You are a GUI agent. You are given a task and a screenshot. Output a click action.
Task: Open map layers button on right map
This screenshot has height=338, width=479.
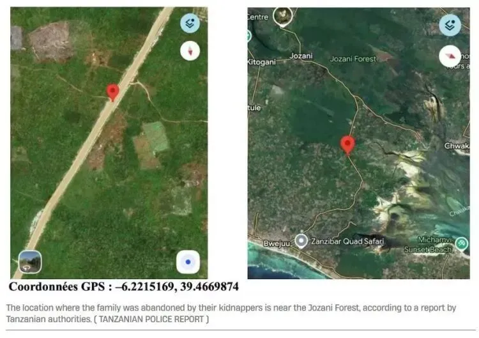pyautogui.click(x=450, y=25)
